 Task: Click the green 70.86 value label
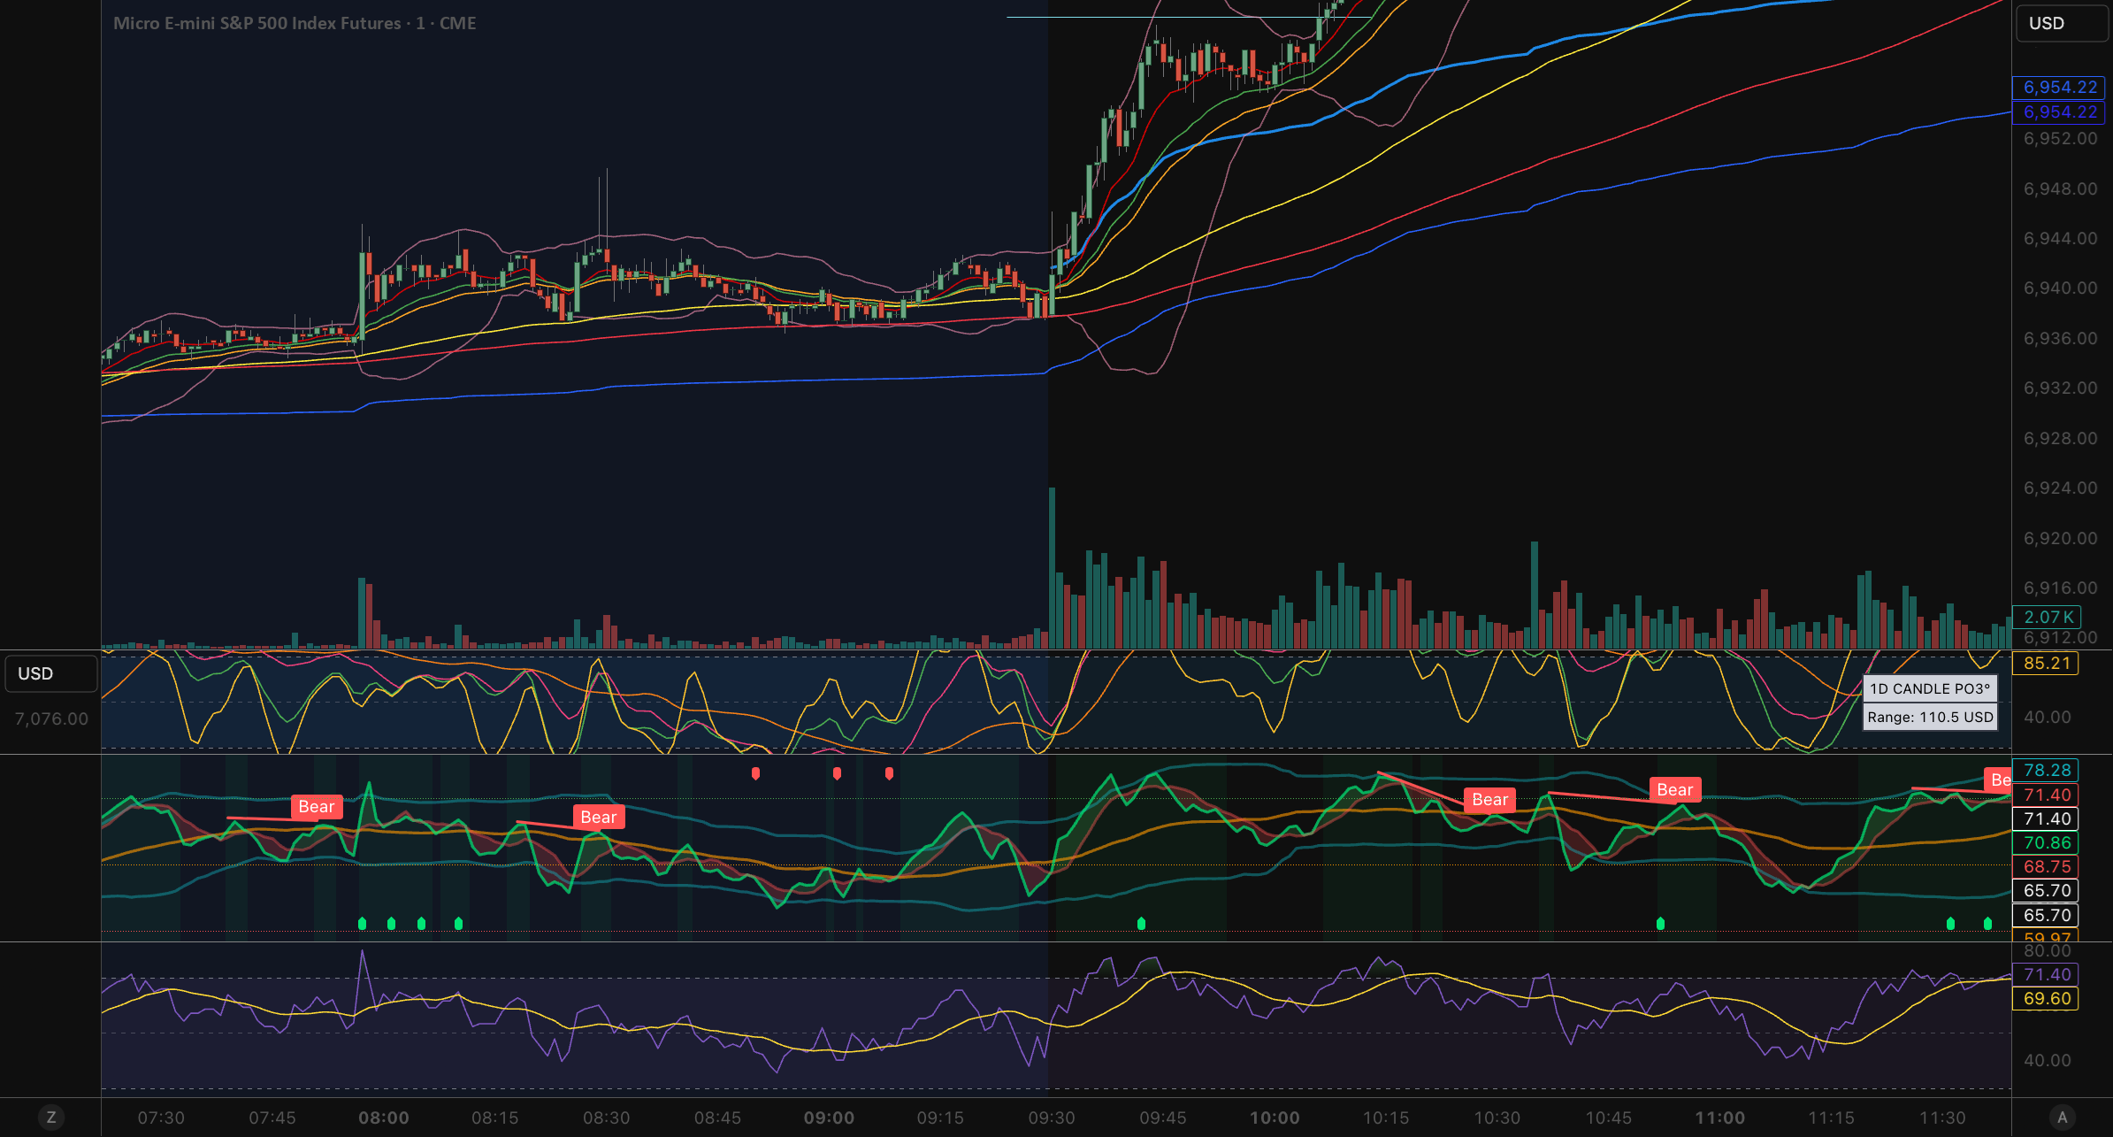coord(2045,843)
